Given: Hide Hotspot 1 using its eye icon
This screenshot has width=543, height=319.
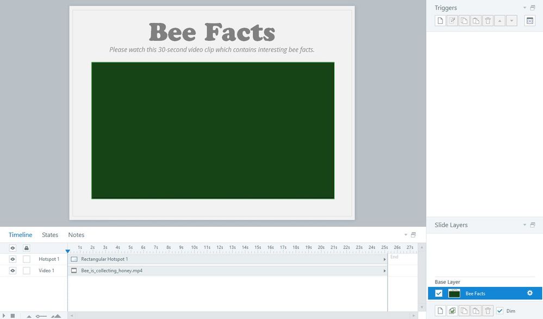Looking at the screenshot, I should 13,259.
